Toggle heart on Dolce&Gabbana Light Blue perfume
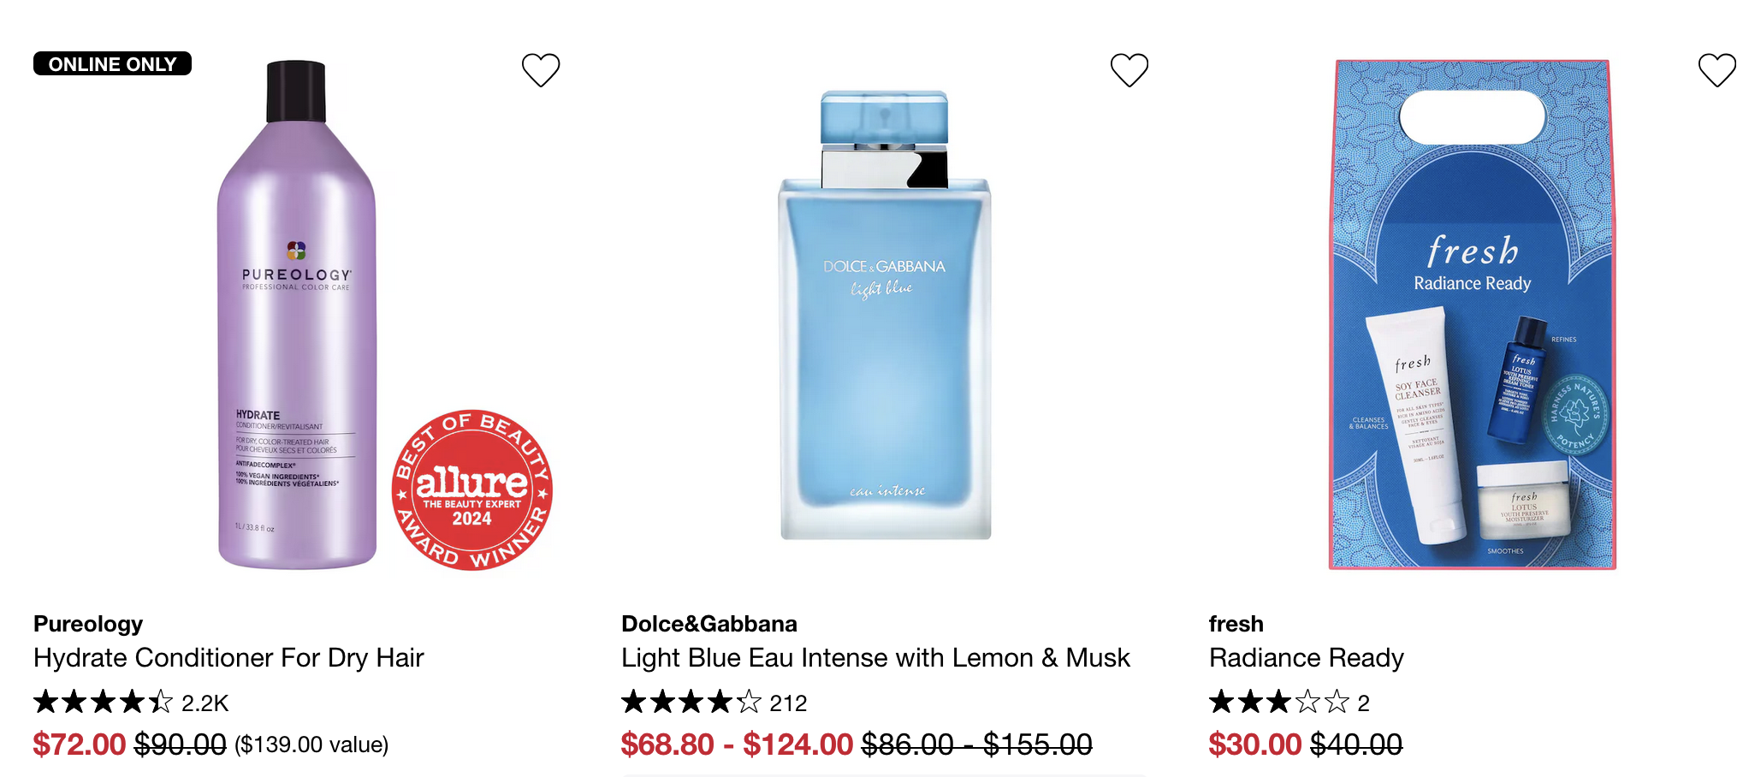 1129,70
